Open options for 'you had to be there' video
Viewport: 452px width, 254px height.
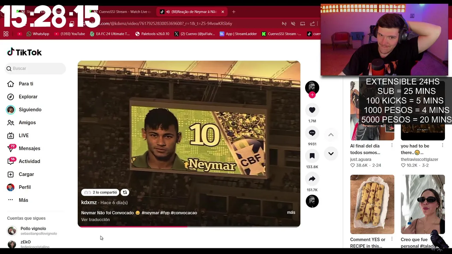click(442, 146)
